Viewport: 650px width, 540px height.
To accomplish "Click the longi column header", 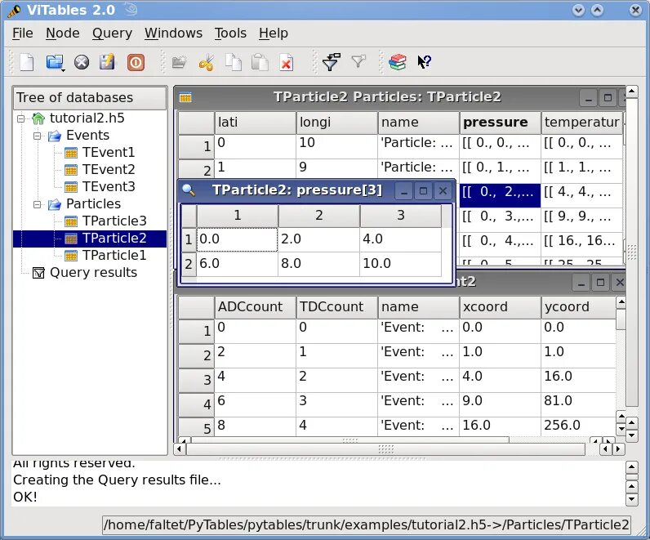I will pyautogui.click(x=336, y=123).
